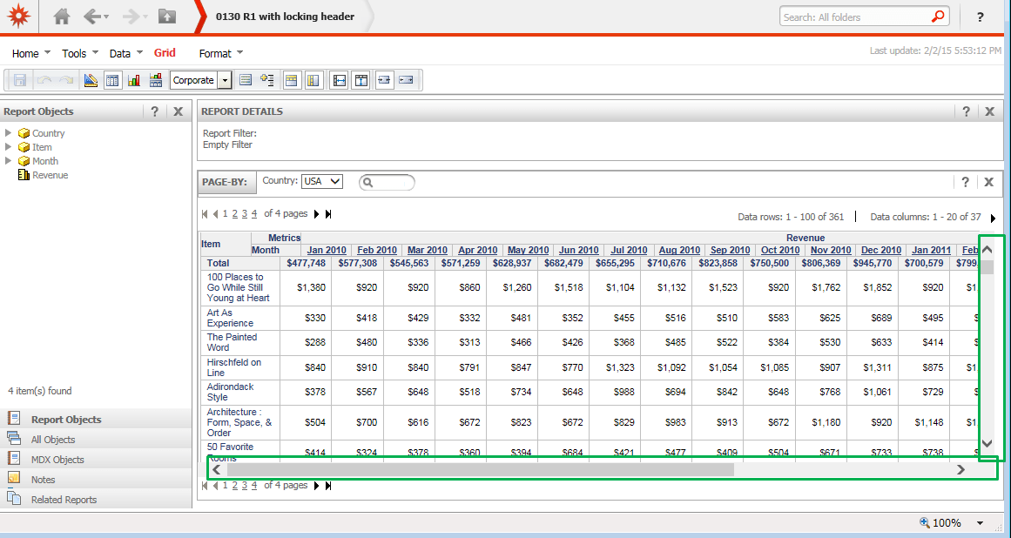Select the Grid menu
Viewport: 1011px width, 538px height.
point(165,53)
